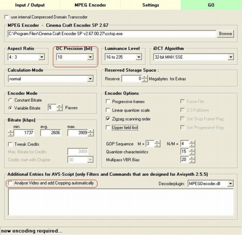Screen dimensions: 242x235
Task: Increase the N/M value
Action: pos(192,142)
